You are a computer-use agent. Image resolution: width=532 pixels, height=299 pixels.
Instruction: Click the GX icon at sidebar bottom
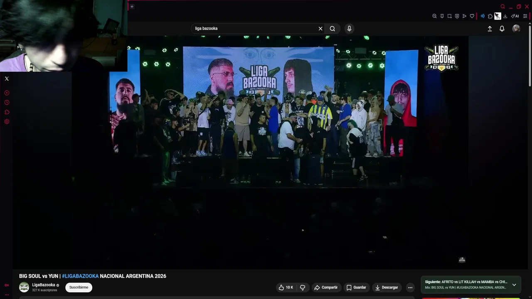point(7,285)
